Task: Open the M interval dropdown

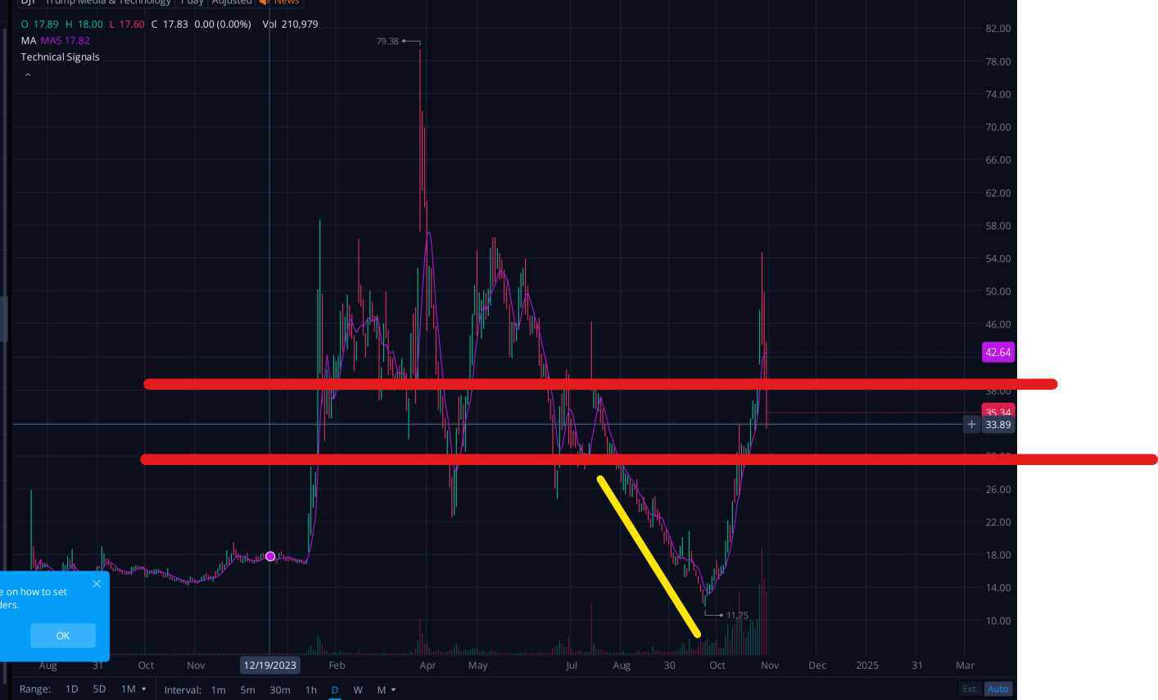Action: click(x=386, y=690)
